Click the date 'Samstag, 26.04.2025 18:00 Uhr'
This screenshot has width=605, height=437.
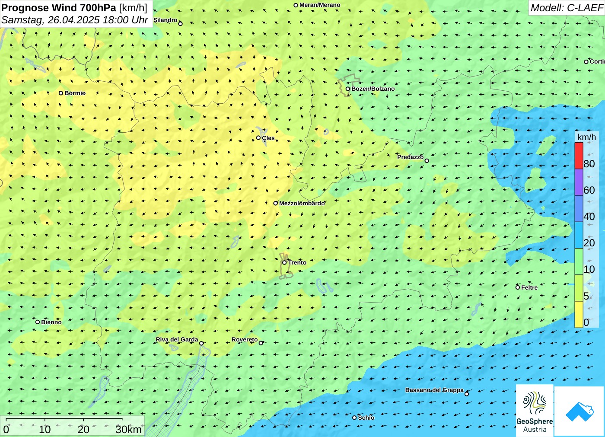click(x=75, y=20)
